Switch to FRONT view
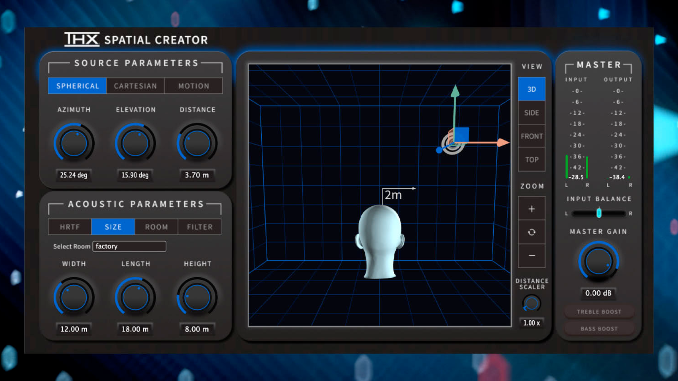The width and height of the screenshot is (678, 381). [531, 136]
